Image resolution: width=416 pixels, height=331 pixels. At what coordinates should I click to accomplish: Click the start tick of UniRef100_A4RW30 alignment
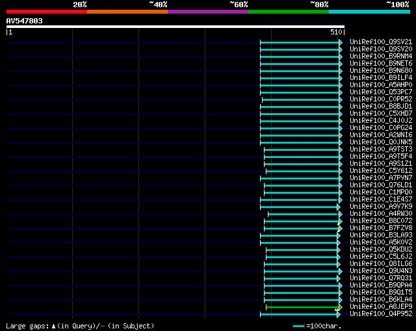coord(268,214)
